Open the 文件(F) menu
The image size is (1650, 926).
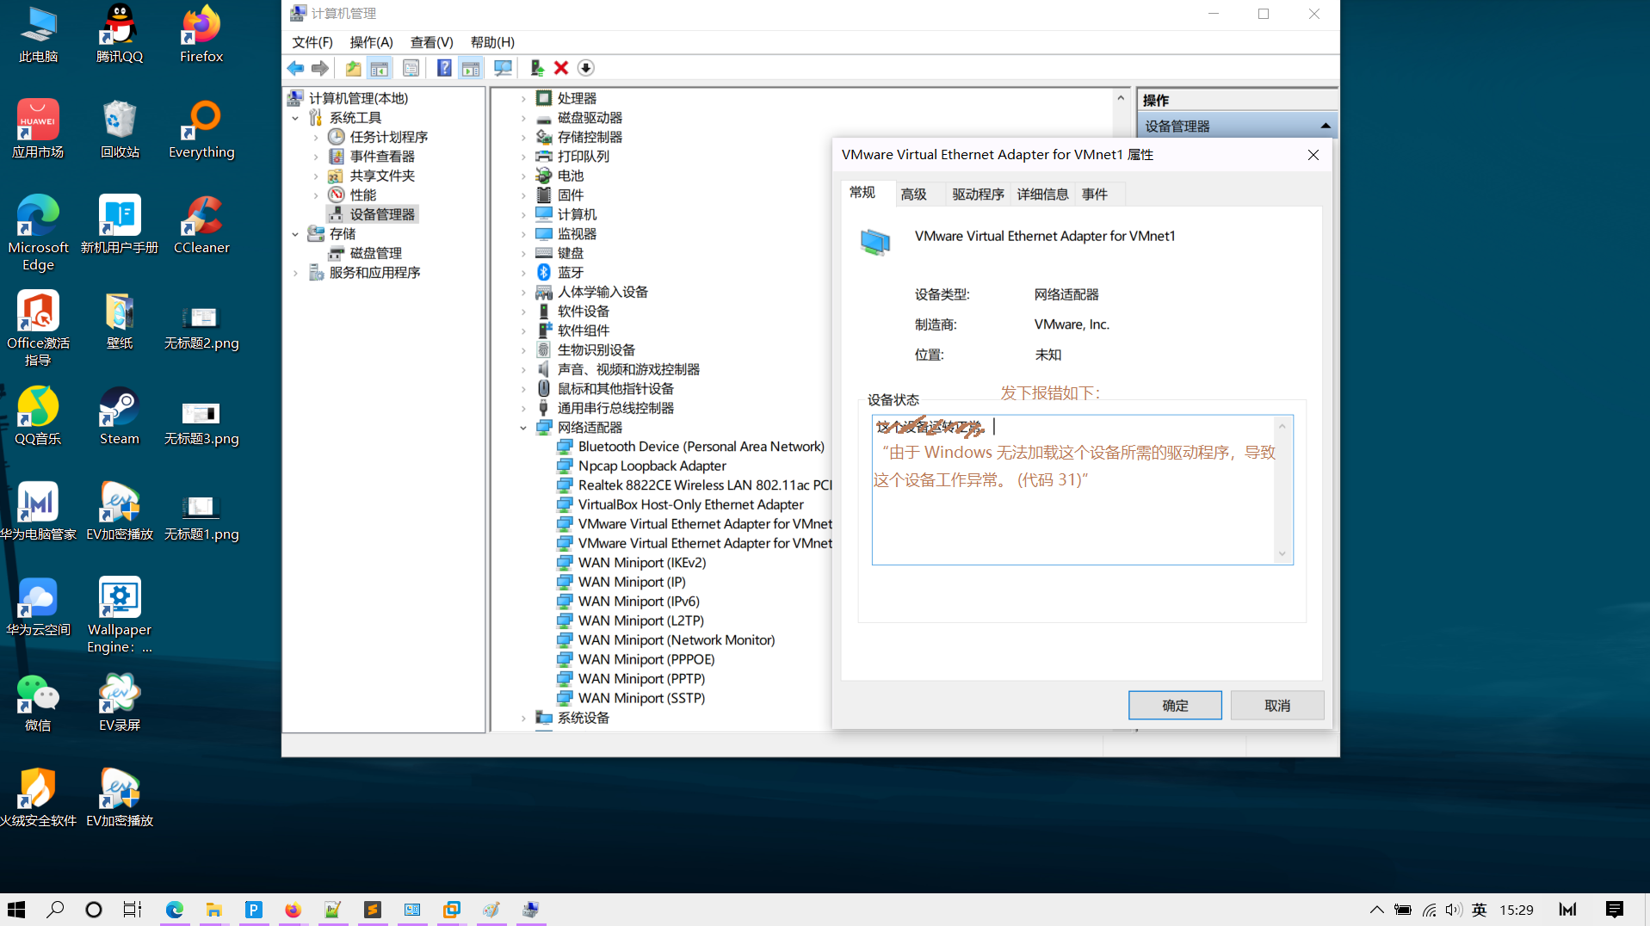[x=312, y=42]
